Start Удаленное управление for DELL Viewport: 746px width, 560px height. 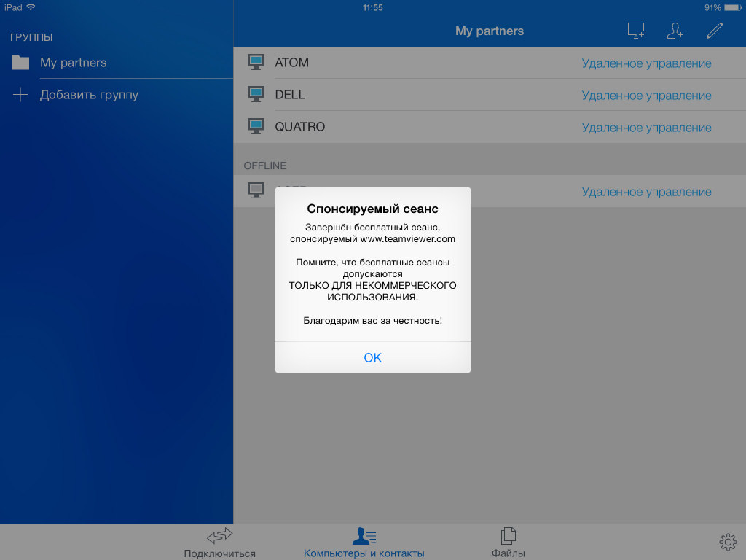pyautogui.click(x=646, y=96)
